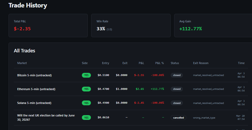Click the Ethereum P&L value $2.65

pyautogui.click(x=140, y=89)
